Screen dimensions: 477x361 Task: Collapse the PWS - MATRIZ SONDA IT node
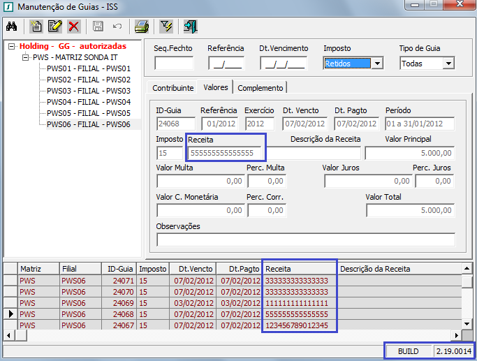click(x=26, y=57)
